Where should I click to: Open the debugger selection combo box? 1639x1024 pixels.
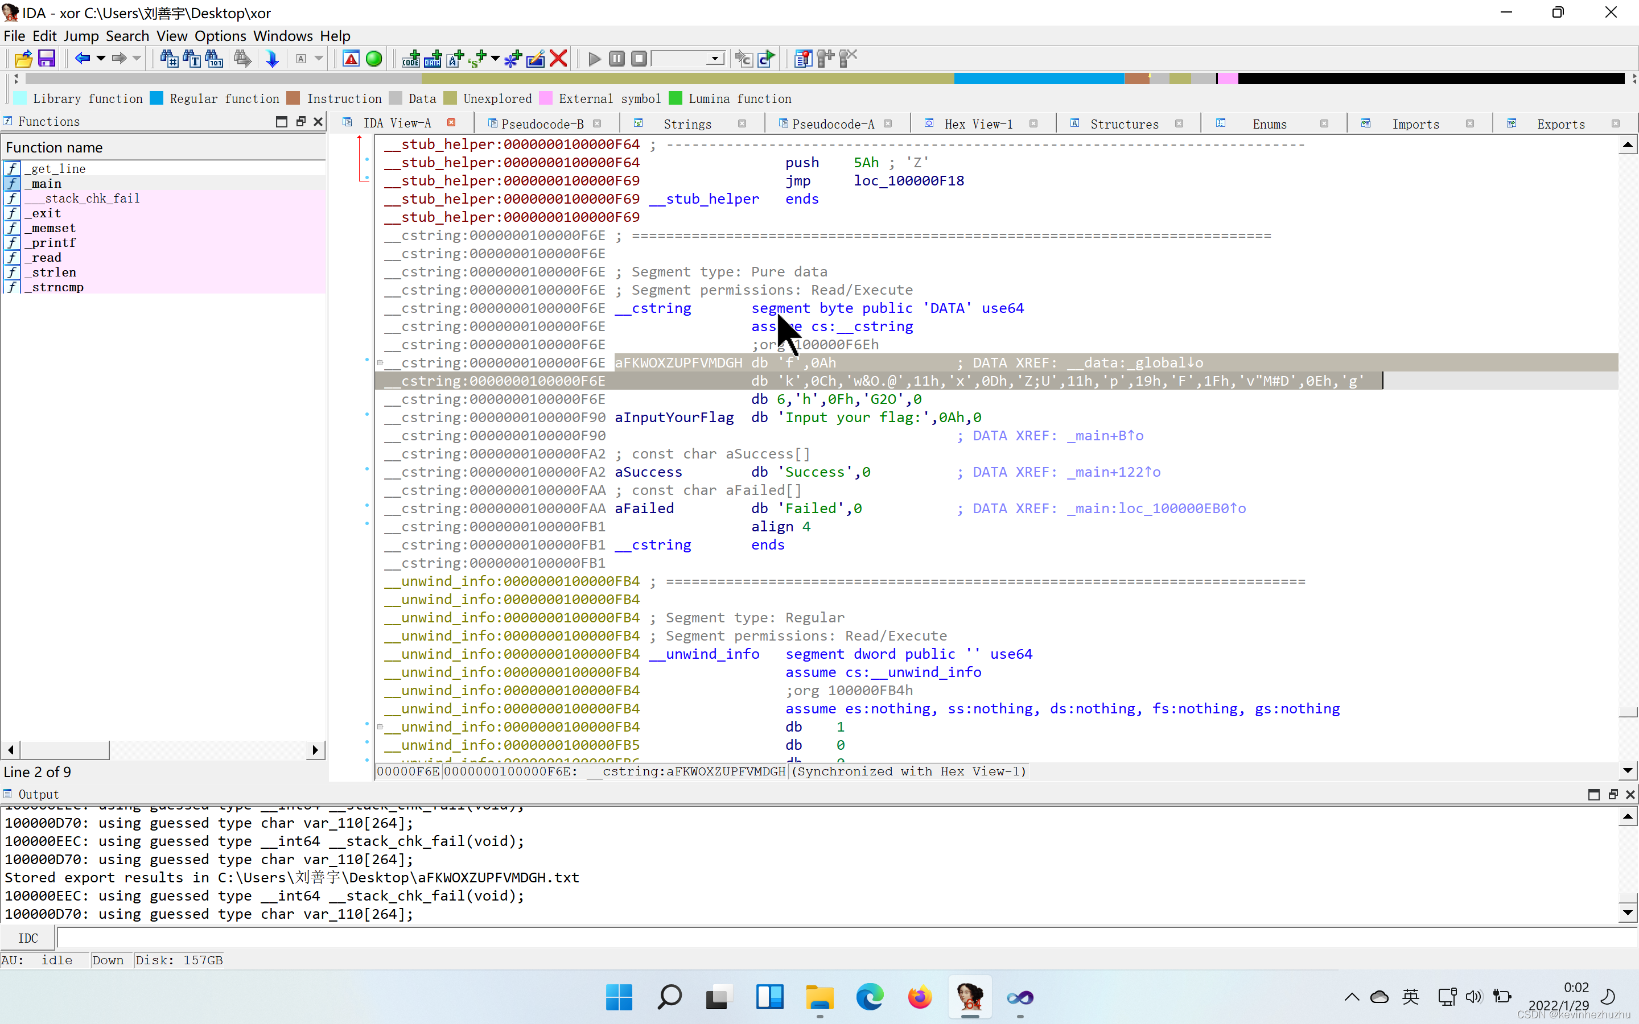[687, 59]
